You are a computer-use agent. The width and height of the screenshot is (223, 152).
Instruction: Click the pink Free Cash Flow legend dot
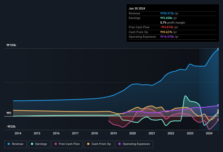[x=56, y=144]
